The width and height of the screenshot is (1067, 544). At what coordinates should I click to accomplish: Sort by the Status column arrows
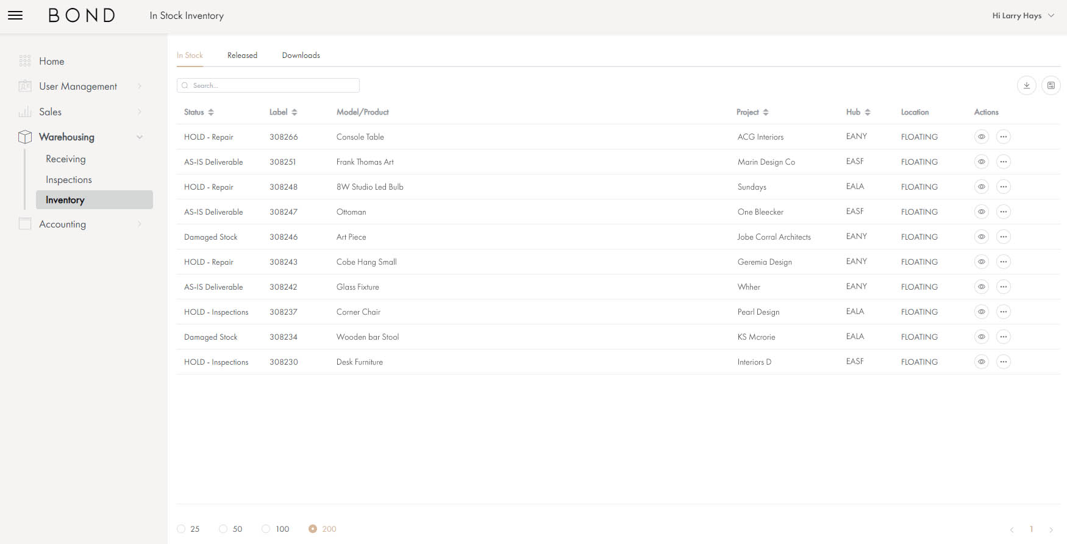pyautogui.click(x=211, y=112)
